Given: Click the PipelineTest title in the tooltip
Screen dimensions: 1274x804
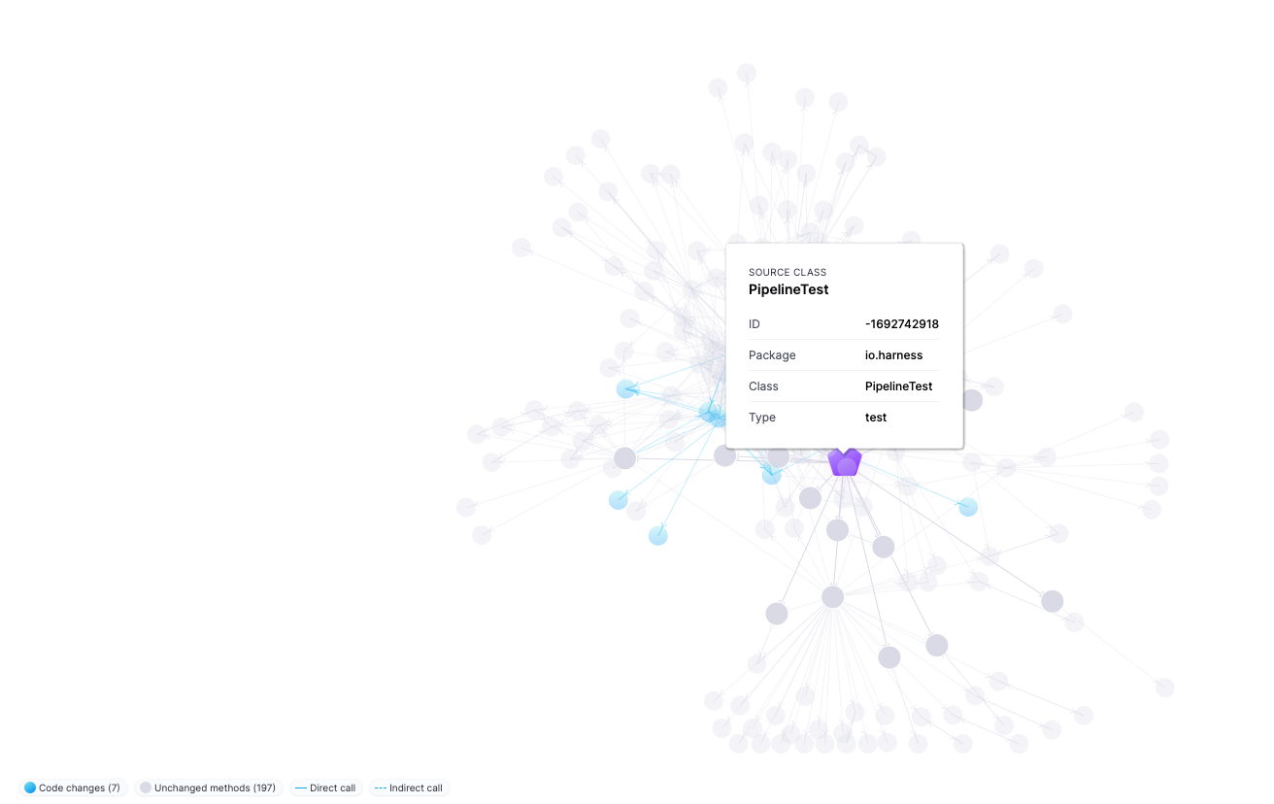Looking at the screenshot, I should click(x=788, y=289).
